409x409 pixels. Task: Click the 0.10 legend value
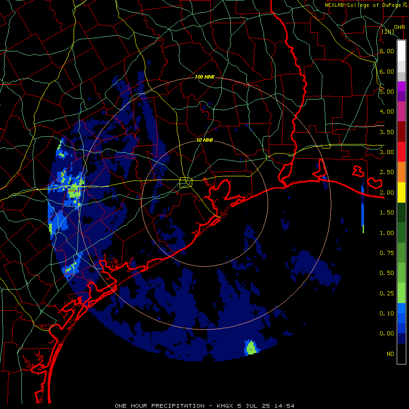click(x=387, y=314)
